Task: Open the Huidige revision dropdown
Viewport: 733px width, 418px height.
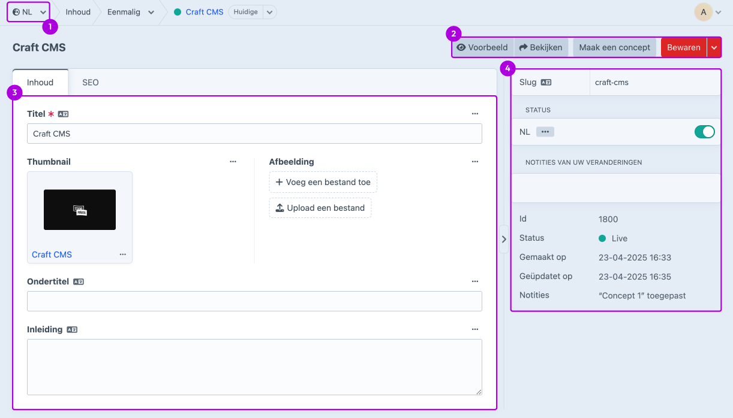Action: point(253,12)
